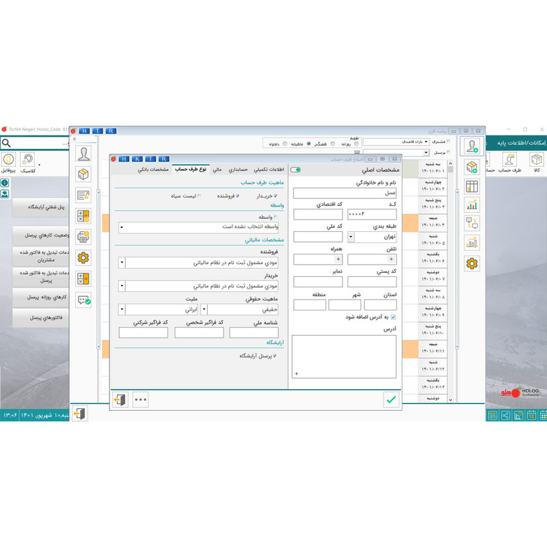The image size is (547, 547).
Task: Open the table grid icon in the right sidebar
Action: click(x=472, y=187)
